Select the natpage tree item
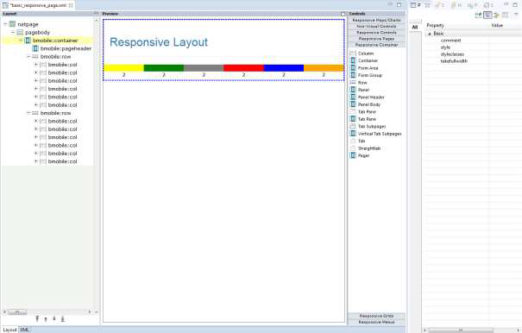Screen dimensions: 522x333 [28, 24]
